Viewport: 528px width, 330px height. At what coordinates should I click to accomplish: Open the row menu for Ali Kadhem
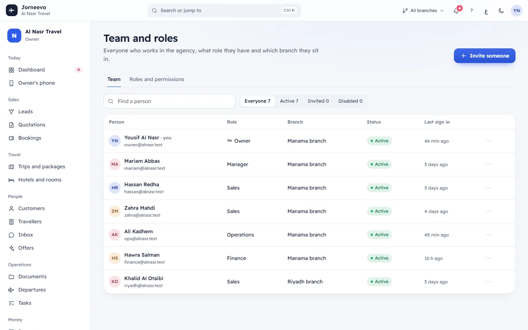pos(489,235)
